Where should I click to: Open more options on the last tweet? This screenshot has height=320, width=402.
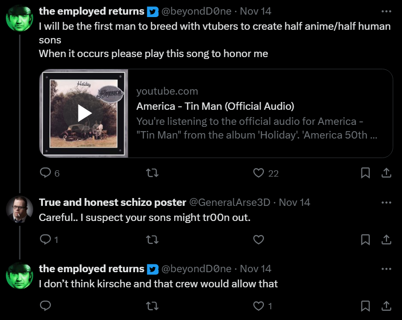pyautogui.click(x=386, y=269)
